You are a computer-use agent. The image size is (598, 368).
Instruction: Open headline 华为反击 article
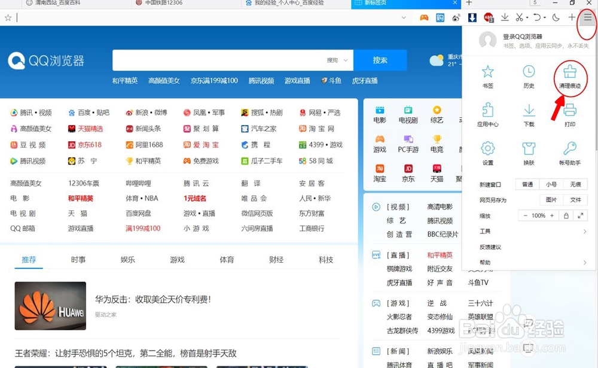pos(153,299)
